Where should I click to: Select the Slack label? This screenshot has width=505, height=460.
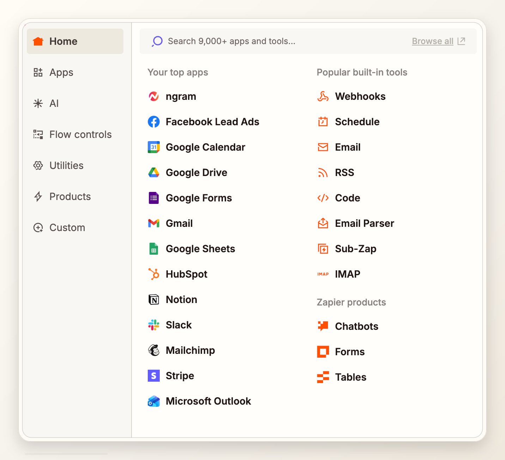(x=179, y=325)
